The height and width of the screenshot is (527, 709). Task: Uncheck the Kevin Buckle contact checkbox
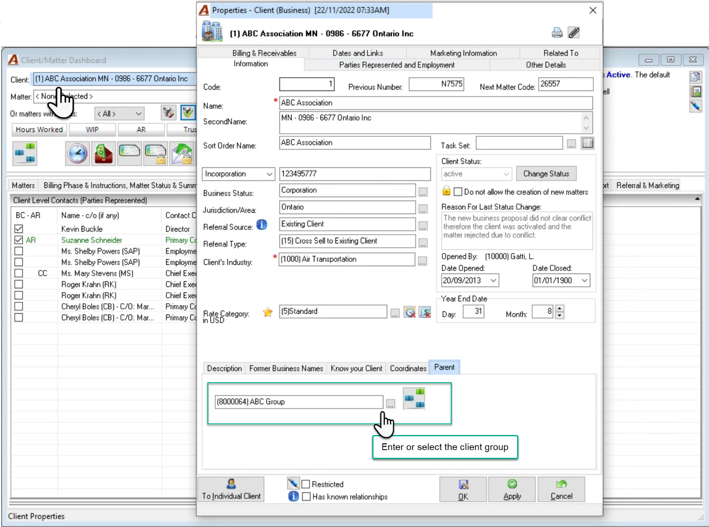pyautogui.click(x=18, y=229)
